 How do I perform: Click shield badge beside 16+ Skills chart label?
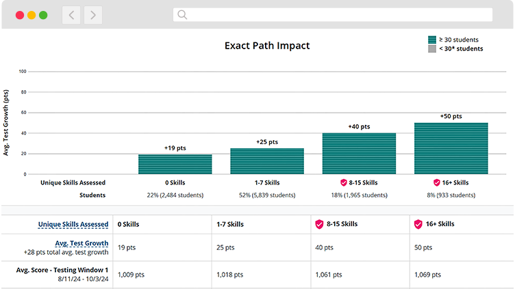[x=436, y=183]
